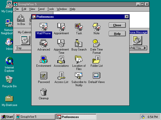Open the File menu in GroupWise
Image resolution: width=161 pixels, height=120 pixels.
(x=17, y=9)
